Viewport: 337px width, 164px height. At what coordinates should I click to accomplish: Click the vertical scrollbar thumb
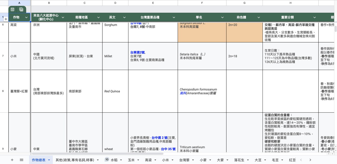(x=335, y=29)
